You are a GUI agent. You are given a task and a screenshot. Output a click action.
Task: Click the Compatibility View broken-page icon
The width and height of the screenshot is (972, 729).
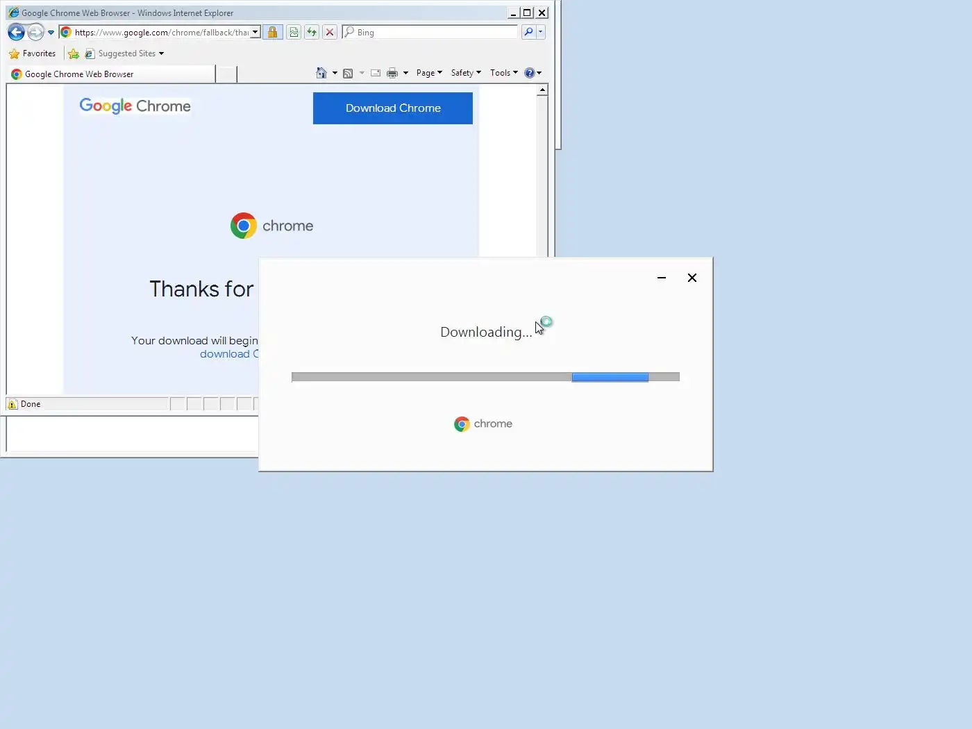(x=294, y=33)
